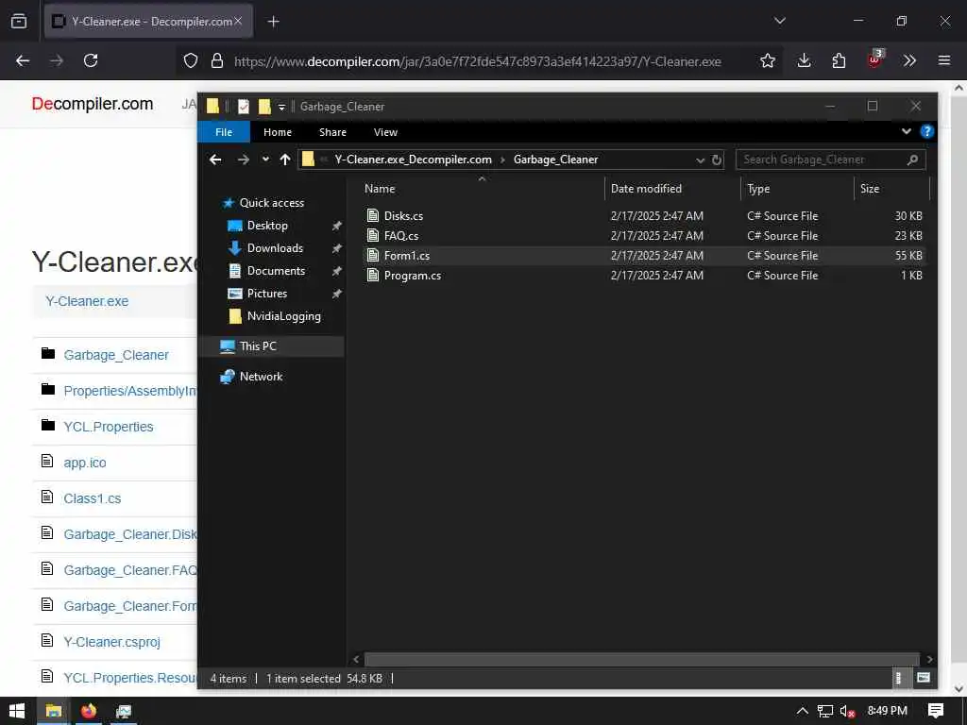967x725 pixels.
Task: Click New folder icon in title bar
Action: coord(264,107)
